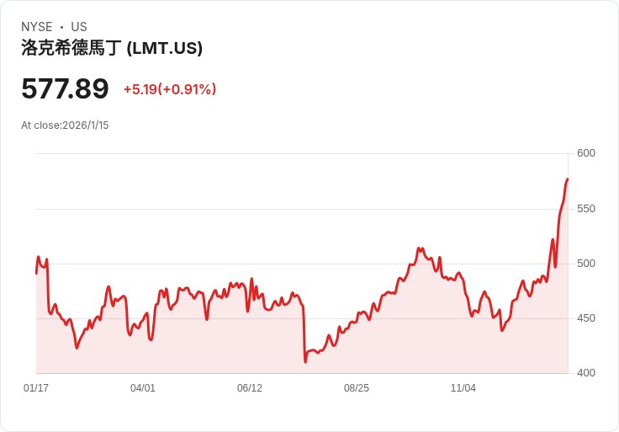Select the 11/04 date on x-axis
Viewport: 619px width, 432px height.
(x=463, y=388)
